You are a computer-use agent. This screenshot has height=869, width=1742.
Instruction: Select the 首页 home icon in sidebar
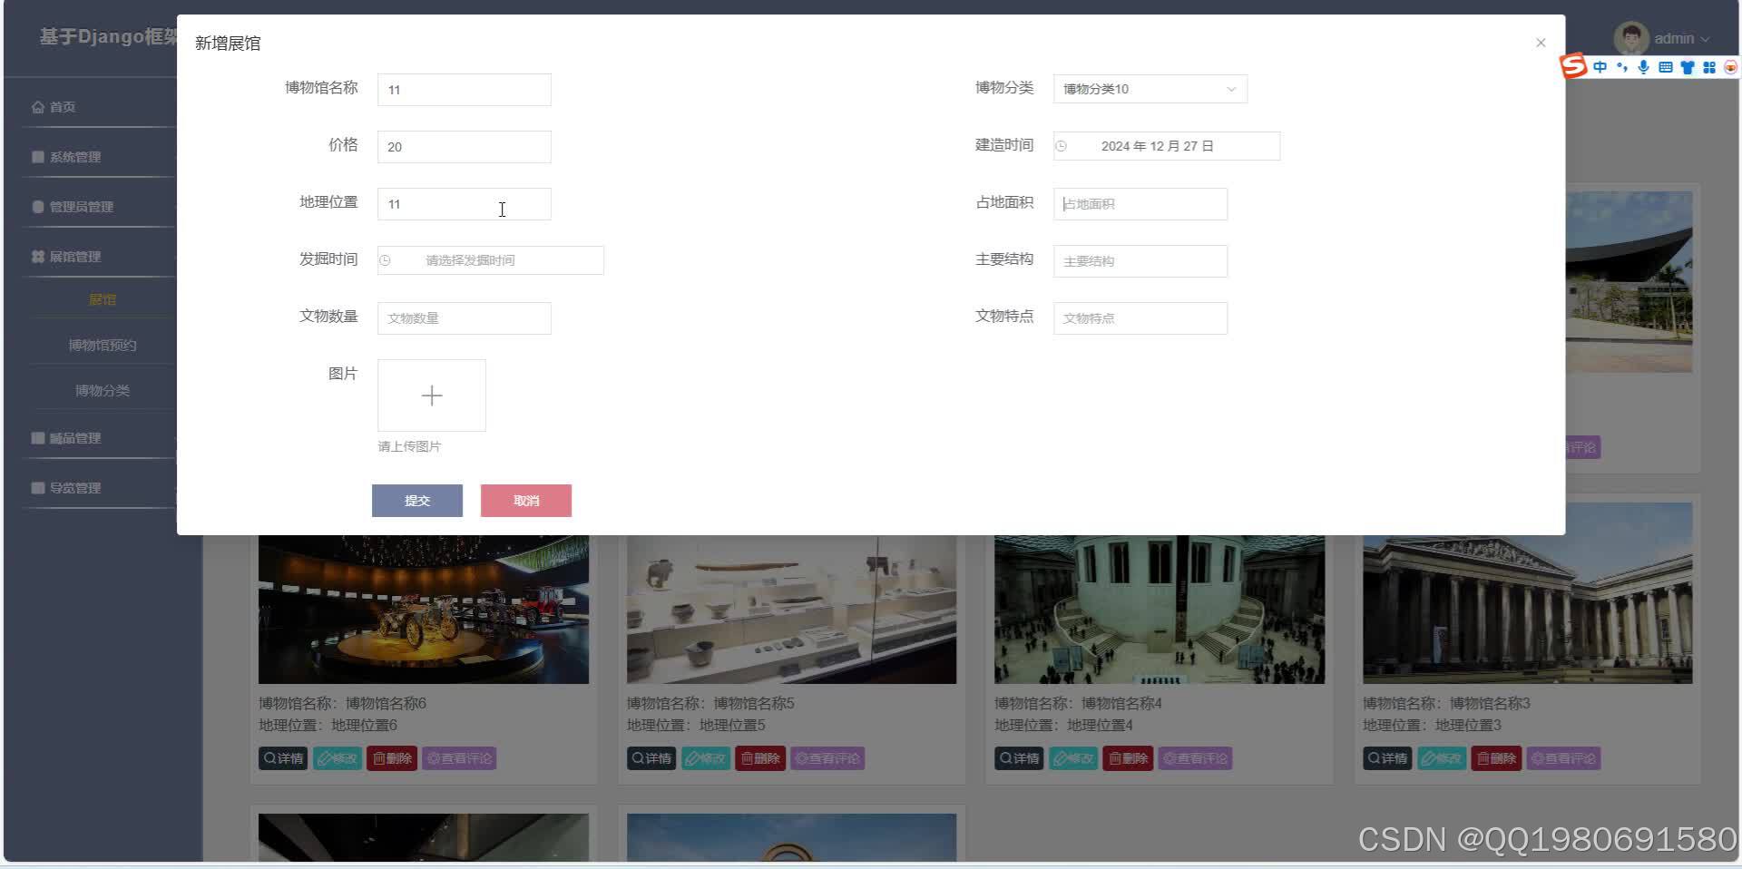point(38,106)
